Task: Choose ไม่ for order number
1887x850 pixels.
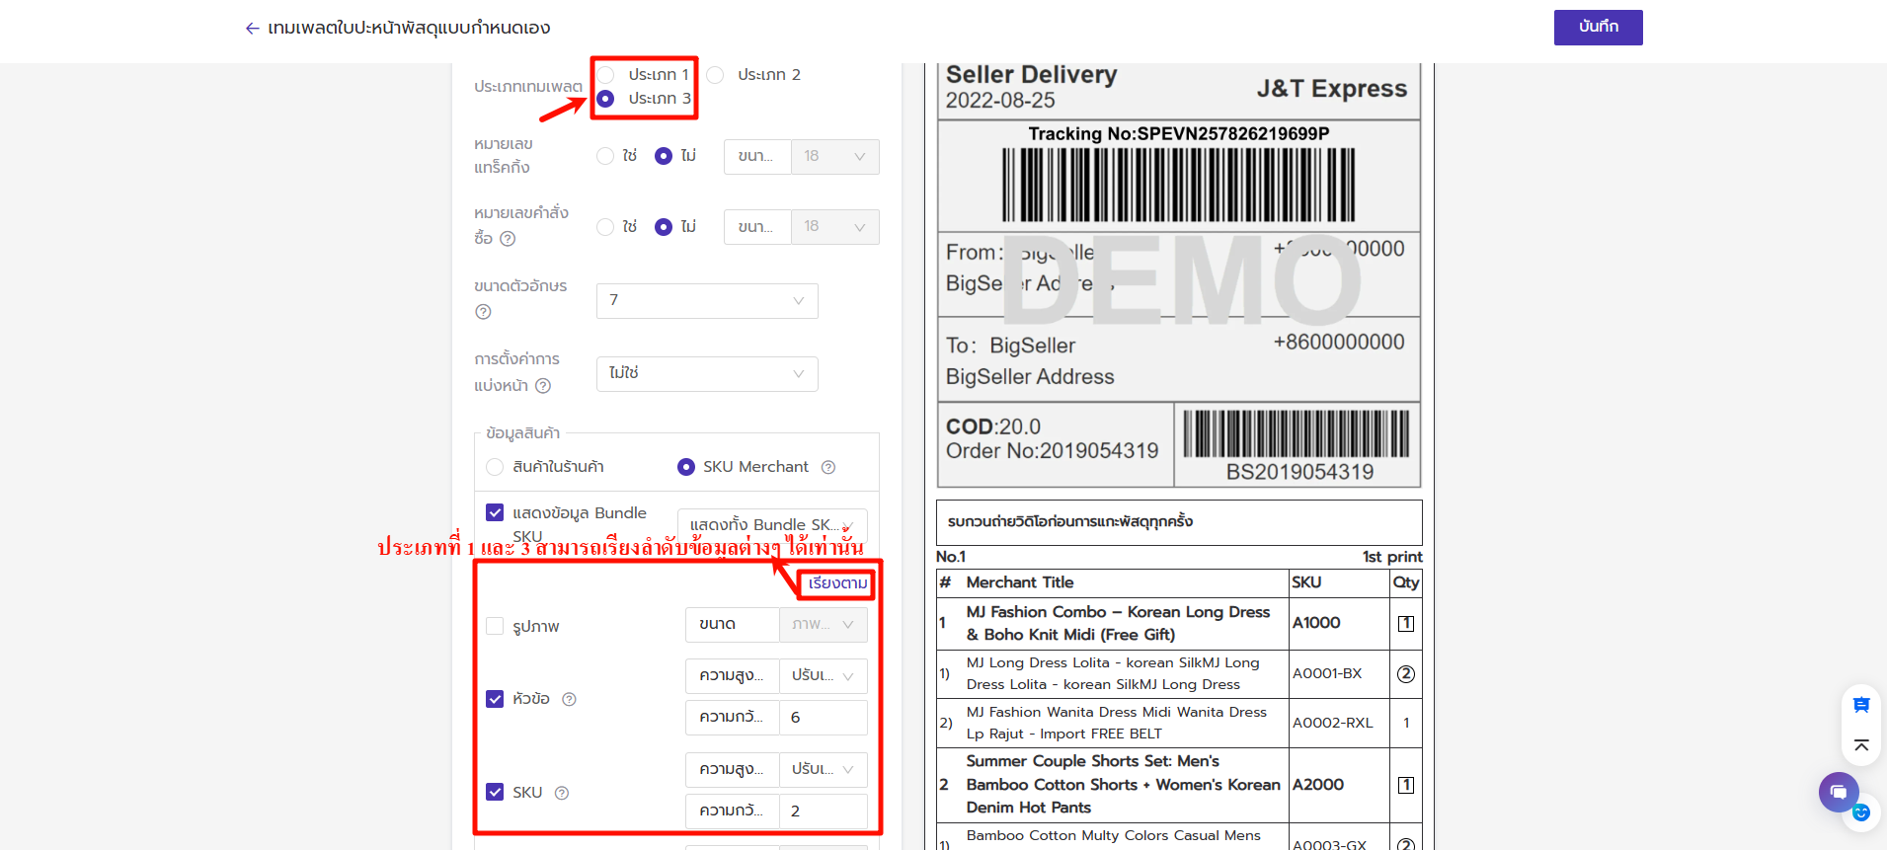Action: click(664, 227)
